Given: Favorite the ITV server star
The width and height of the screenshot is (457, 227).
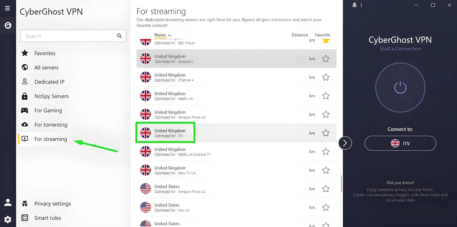Looking at the screenshot, I should 326,133.
